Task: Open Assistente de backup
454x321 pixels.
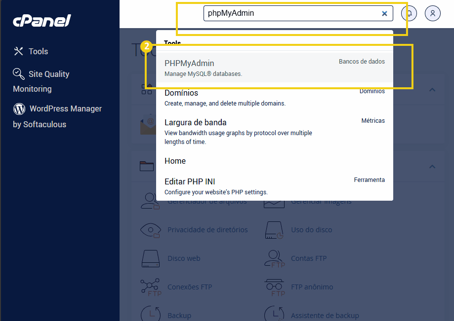Action: tap(325, 316)
